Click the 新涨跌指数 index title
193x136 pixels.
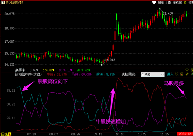[x=14, y=2]
